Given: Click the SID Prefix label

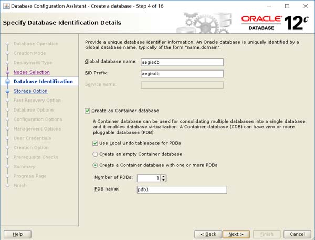Looking at the screenshot, I should 96,73.
